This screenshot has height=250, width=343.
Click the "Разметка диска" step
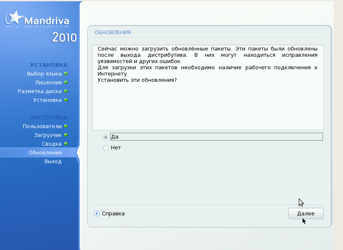[40, 91]
